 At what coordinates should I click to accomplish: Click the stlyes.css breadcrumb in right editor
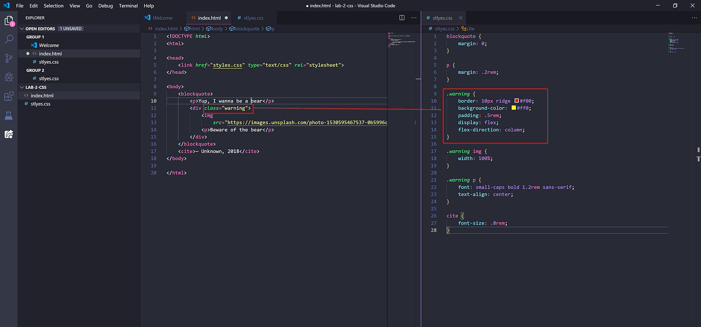coord(445,29)
